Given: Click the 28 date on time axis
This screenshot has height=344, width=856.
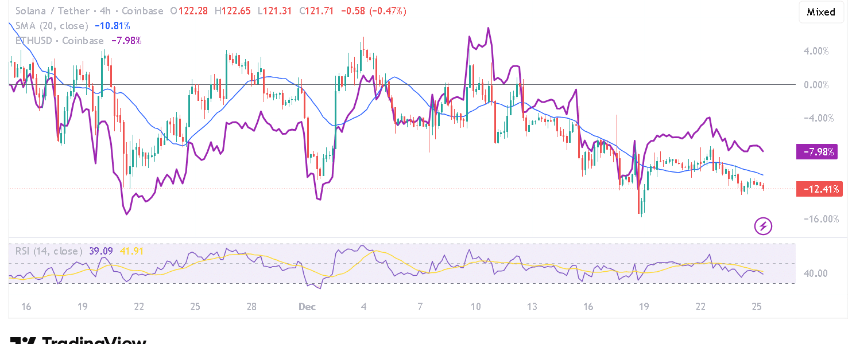Looking at the screenshot, I should 251,307.
